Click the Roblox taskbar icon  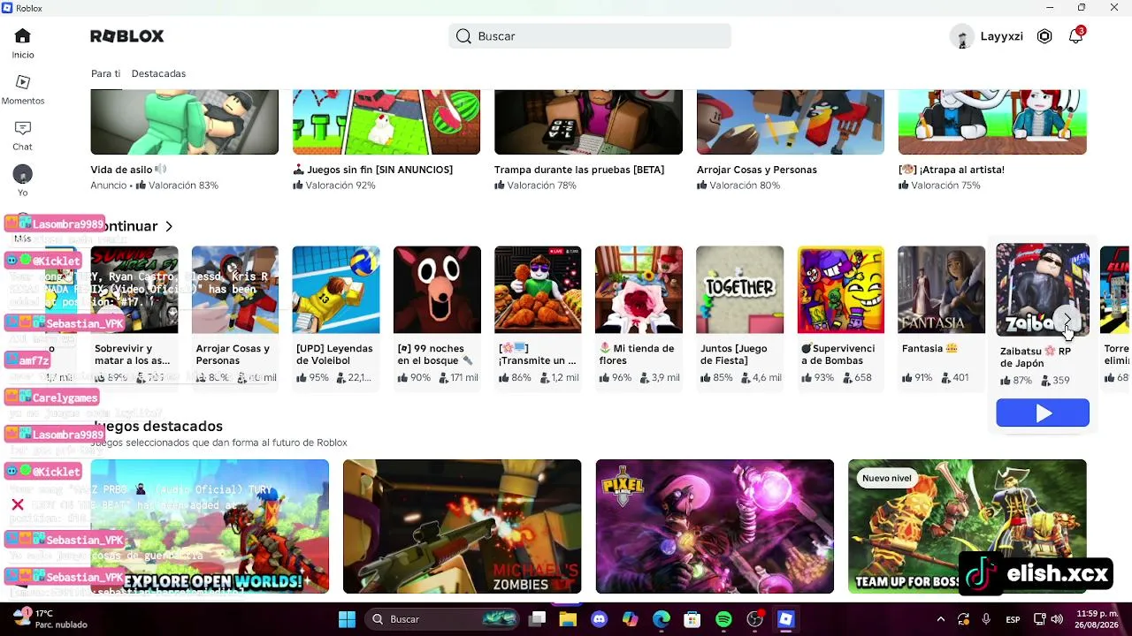point(785,619)
